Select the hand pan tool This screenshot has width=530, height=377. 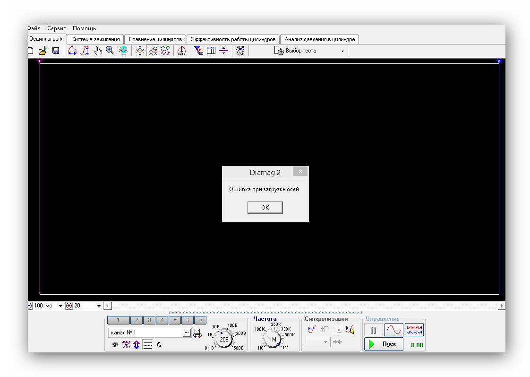point(98,51)
